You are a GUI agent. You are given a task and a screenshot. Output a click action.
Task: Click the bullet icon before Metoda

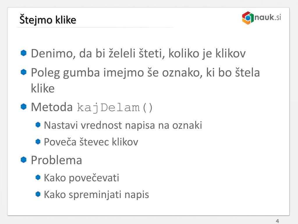(x=24, y=107)
